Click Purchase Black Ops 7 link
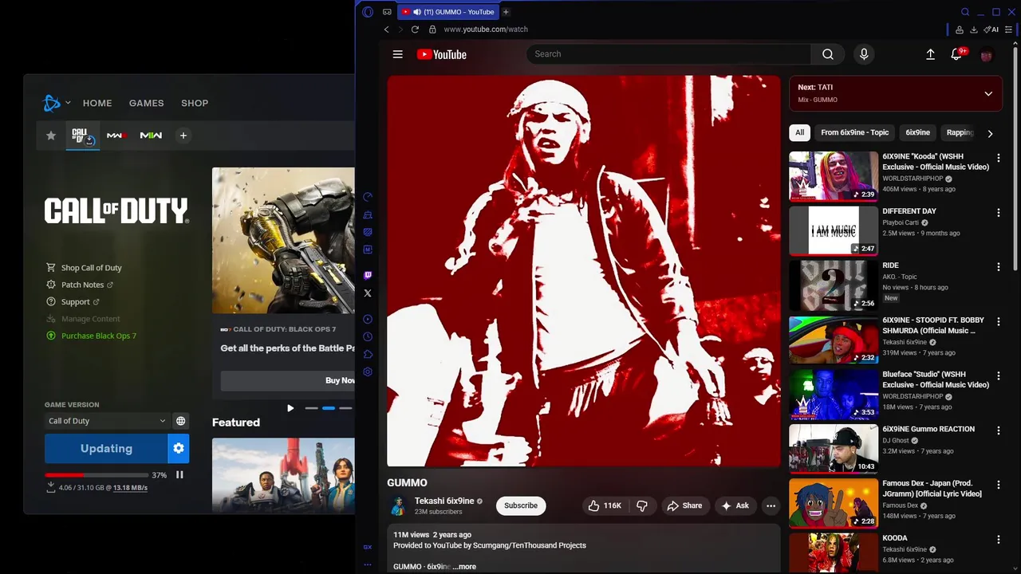The width and height of the screenshot is (1021, 574). (x=92, y=336)
